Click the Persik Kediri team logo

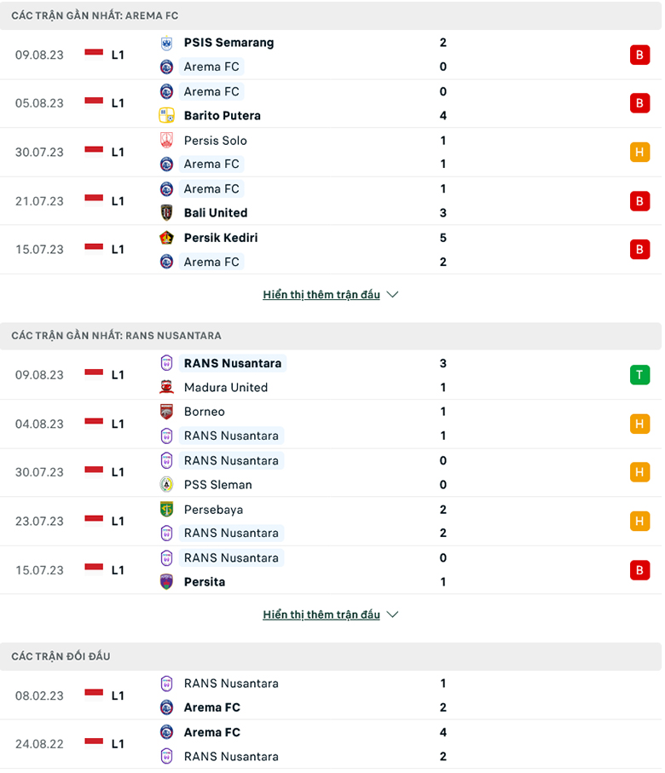[166, 238]
